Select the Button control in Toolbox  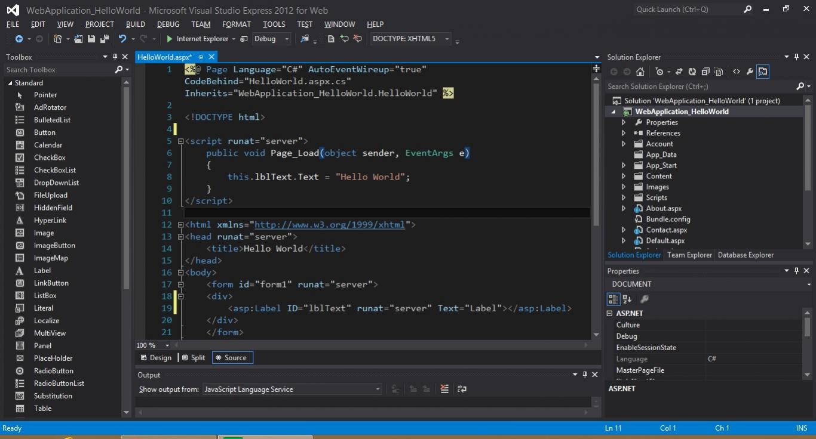coord(45,132)
